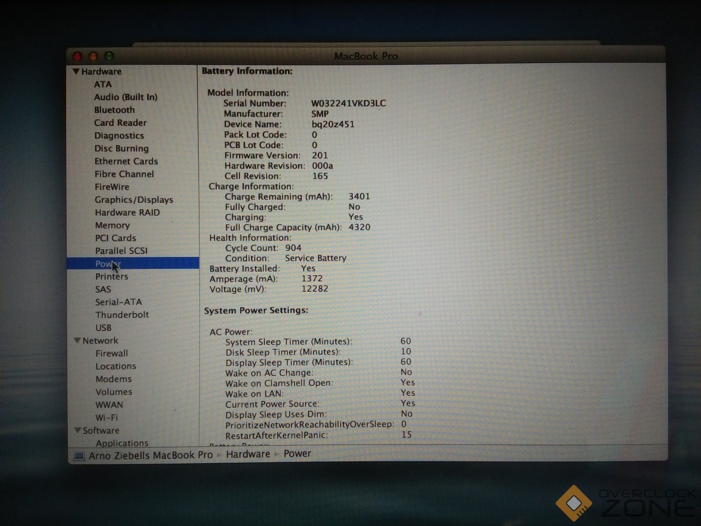
Task: Select Serial-ATA entry
Action: coord(119,302)
